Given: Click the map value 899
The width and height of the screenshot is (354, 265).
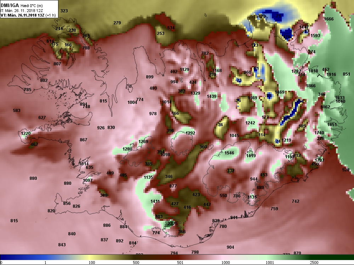Looking at the screenshot, I should [150, 77].
